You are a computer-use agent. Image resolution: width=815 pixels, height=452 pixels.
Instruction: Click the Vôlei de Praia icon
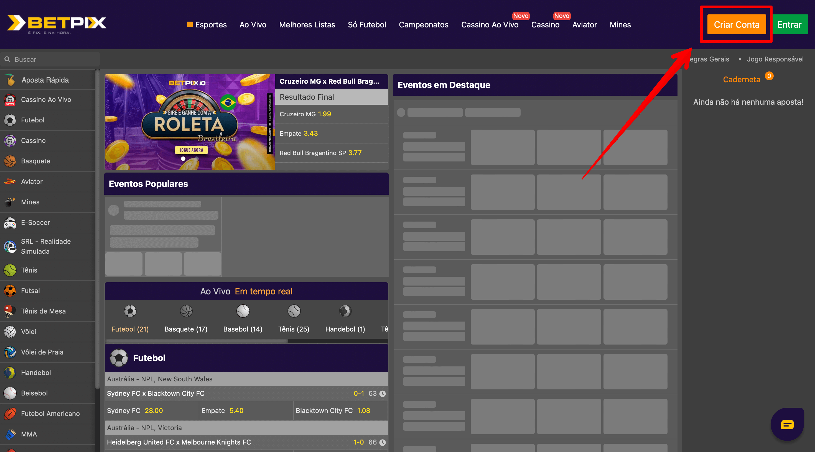coord(10,352)
